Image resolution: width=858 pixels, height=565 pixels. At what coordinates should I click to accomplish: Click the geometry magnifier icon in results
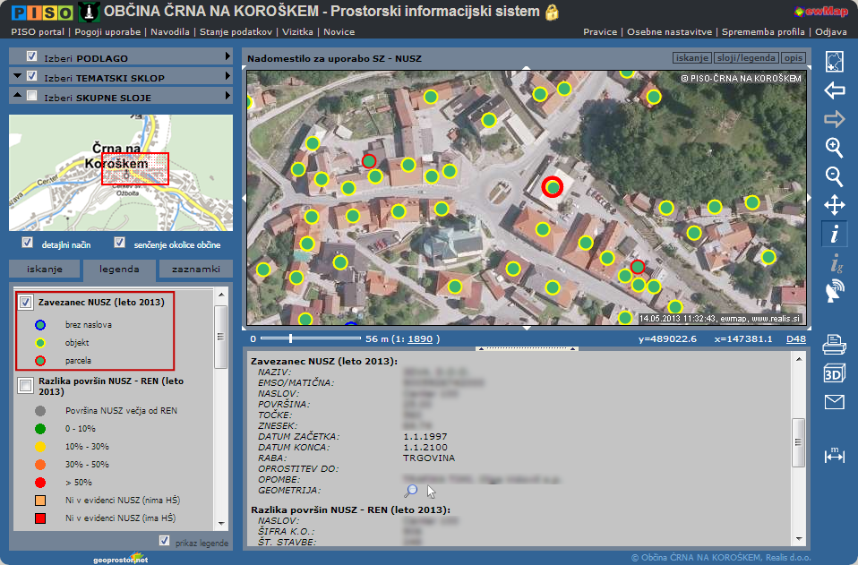point(411,491)
